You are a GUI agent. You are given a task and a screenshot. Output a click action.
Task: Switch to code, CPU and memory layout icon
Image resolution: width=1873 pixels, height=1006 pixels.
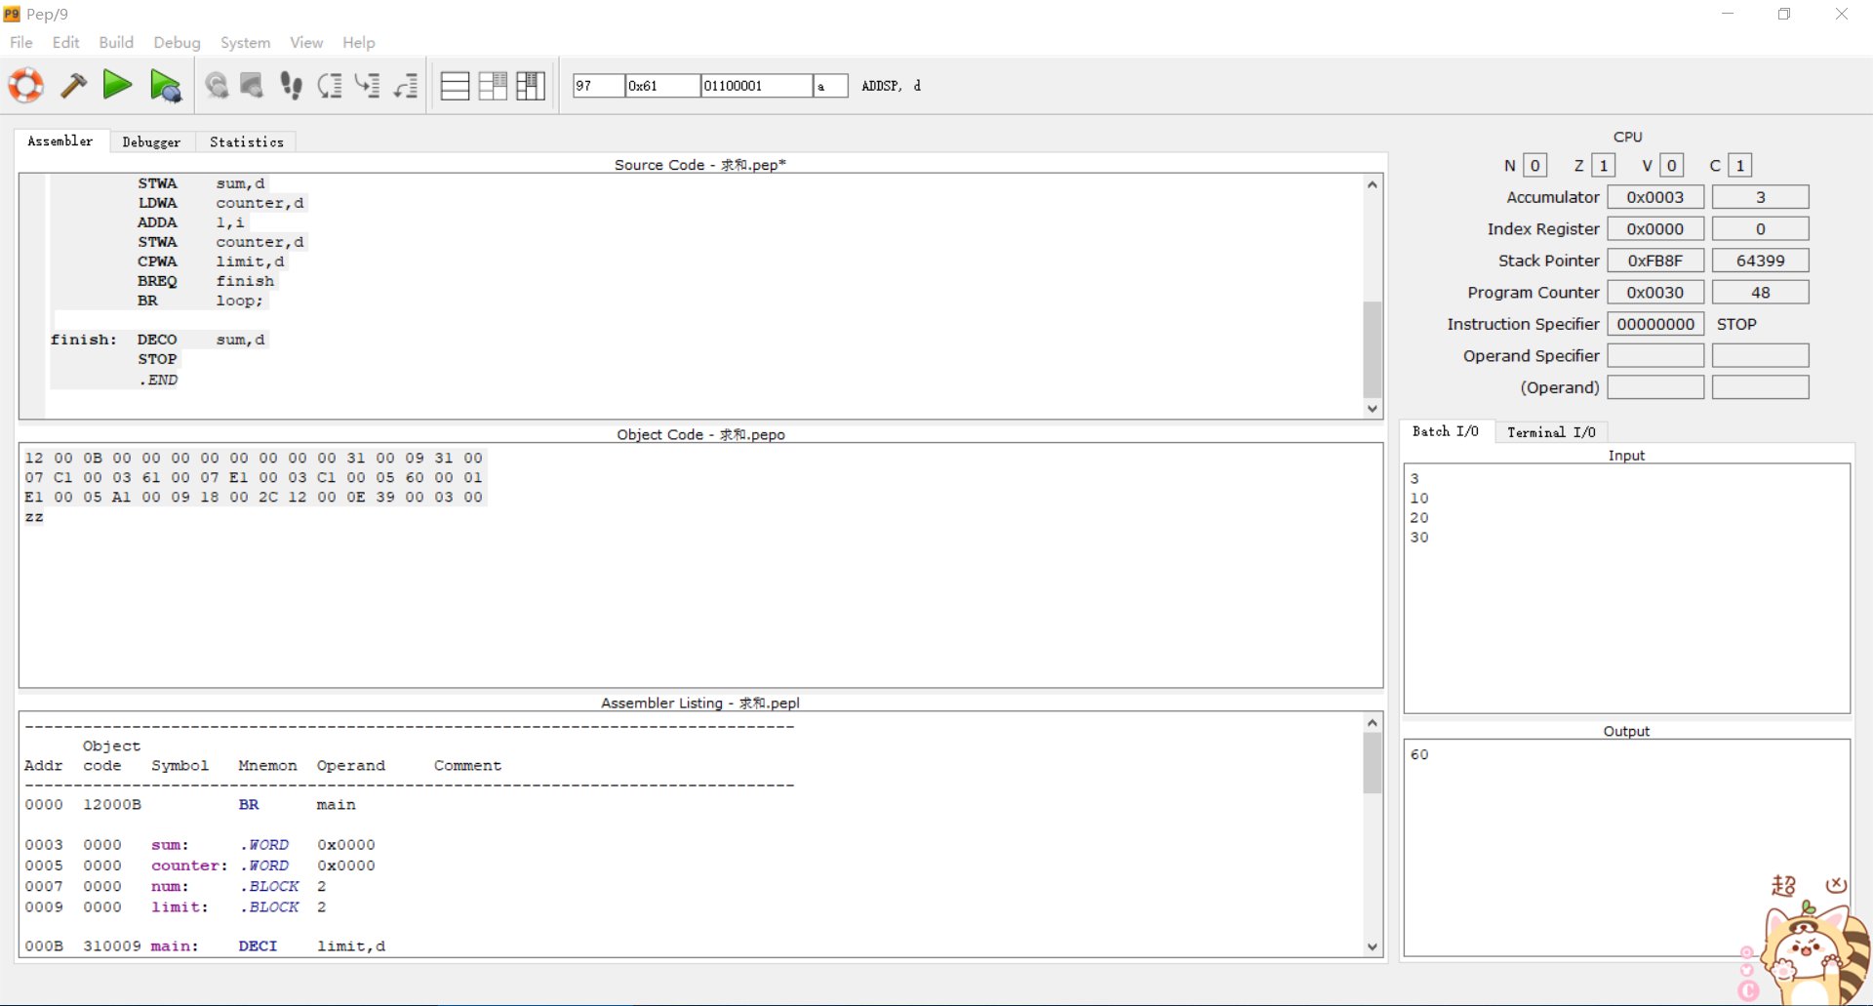(x=531, y=86)
